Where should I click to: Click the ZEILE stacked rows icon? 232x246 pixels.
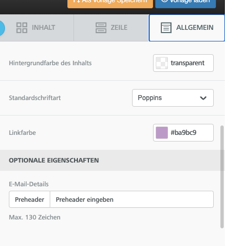click(x=101, y=28)
